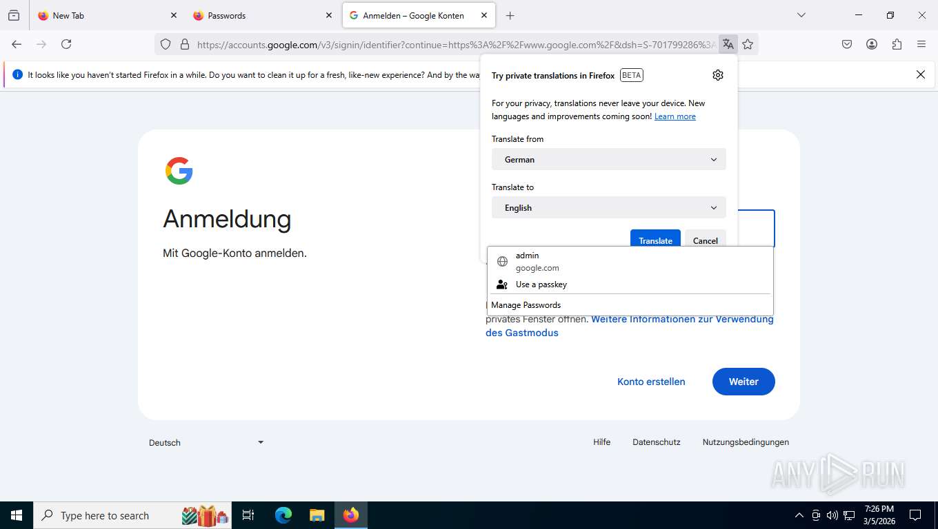Image resolution: width=938 pixels, height=529 pixels.
Task: Open the network tray icon
Action: point(849,515)
